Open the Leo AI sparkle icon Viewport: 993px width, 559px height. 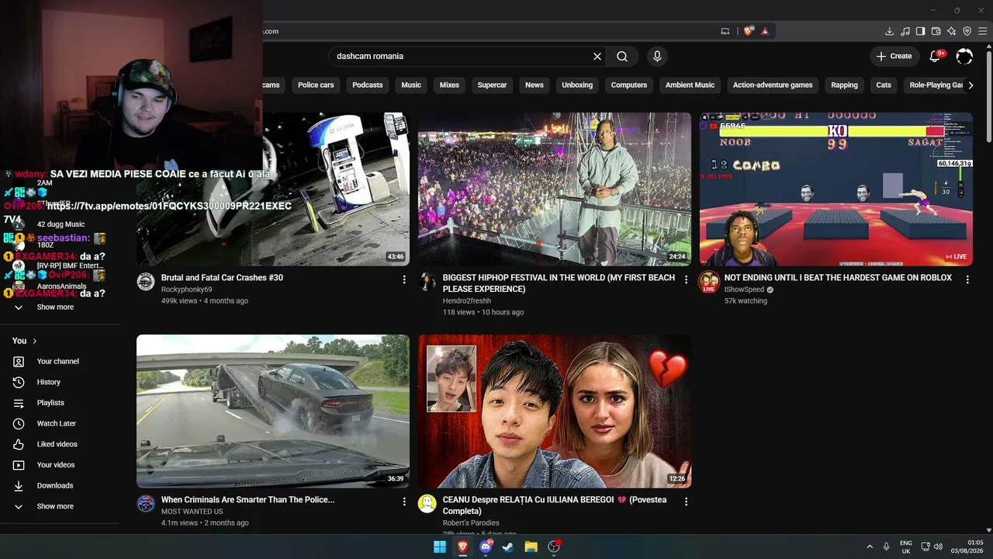point(951,31)
